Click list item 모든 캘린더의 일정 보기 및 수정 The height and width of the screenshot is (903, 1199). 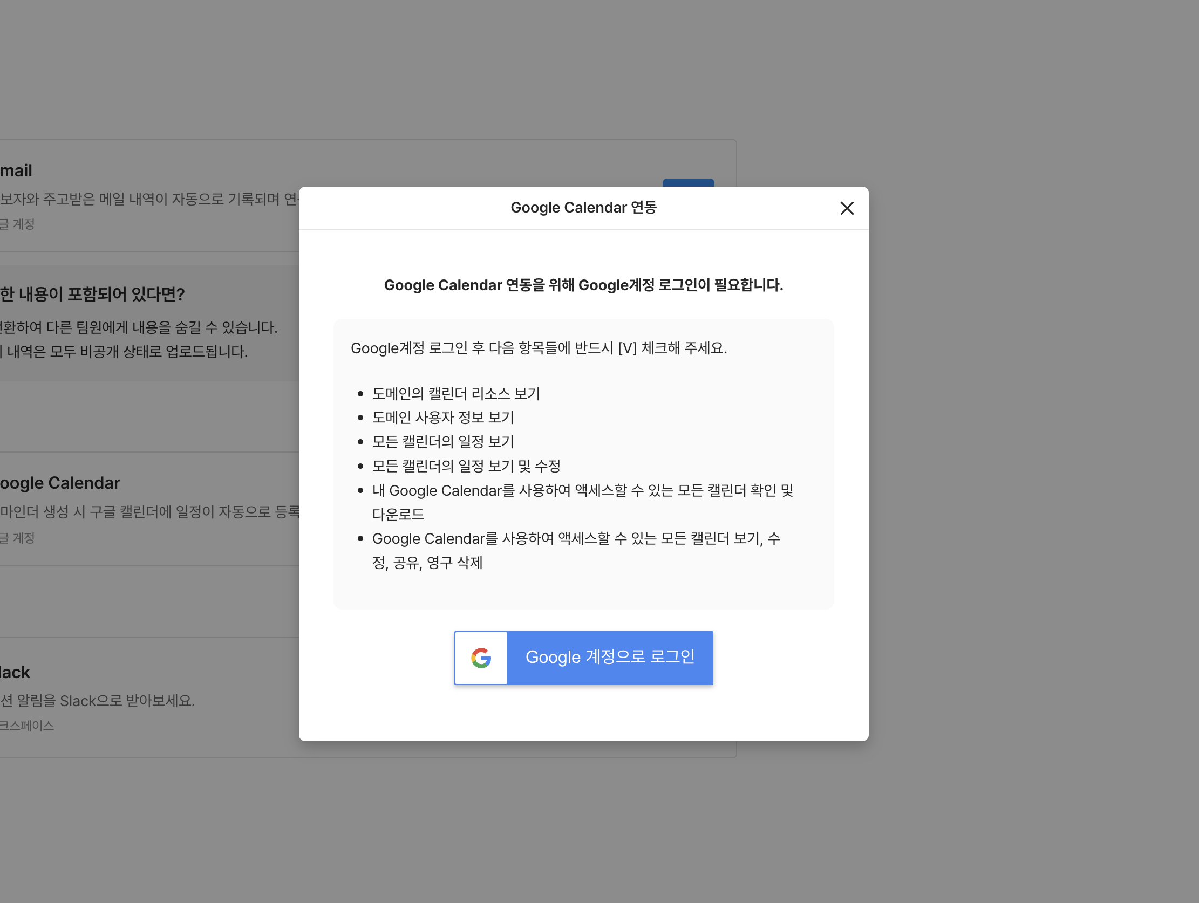point(466,466)
